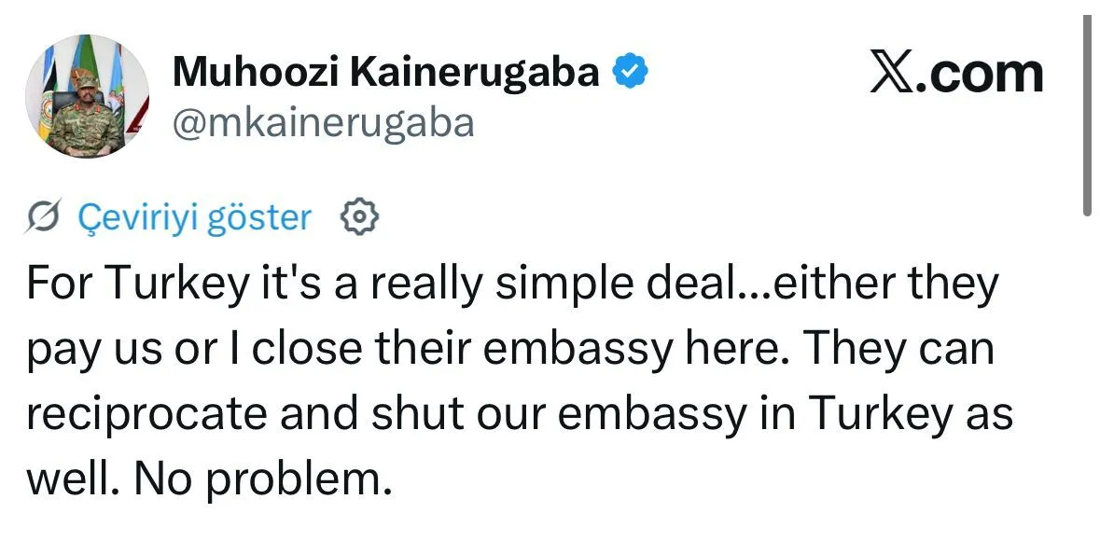1100x541 pixels.
Task: Click the Muhoozi Kainerugaba display name
Action: tap(386, 72)
